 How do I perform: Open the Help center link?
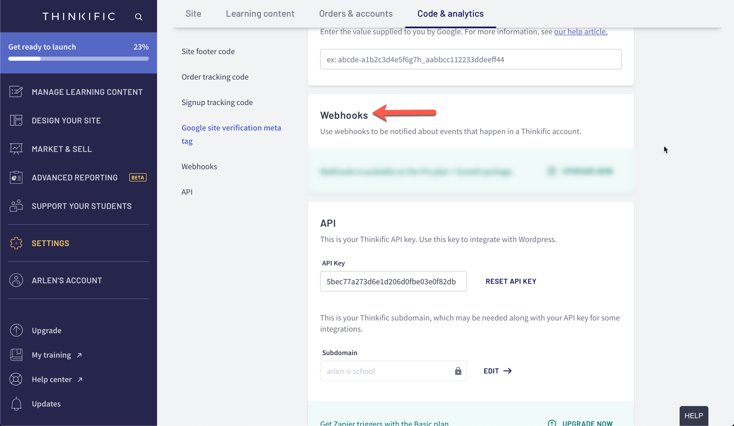coord(51,379)
